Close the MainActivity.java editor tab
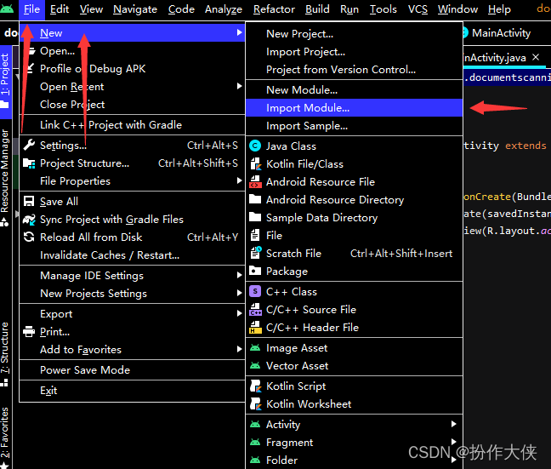Image resolution: width=551 pixels, height=469 pixels. (536, 57)
